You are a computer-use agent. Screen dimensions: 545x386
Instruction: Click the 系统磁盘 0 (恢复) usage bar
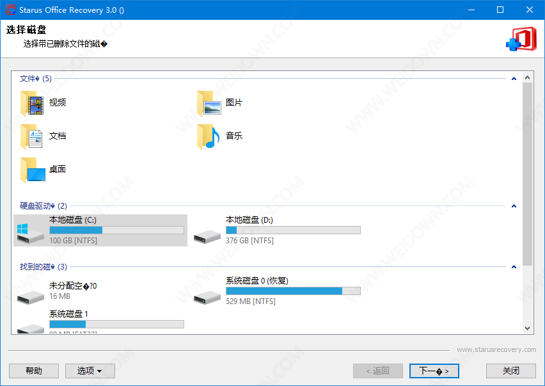[x=293, y=291]
